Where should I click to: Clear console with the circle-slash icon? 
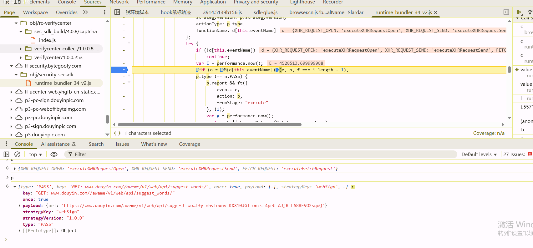pyautogui.click(x=18, y=154)
